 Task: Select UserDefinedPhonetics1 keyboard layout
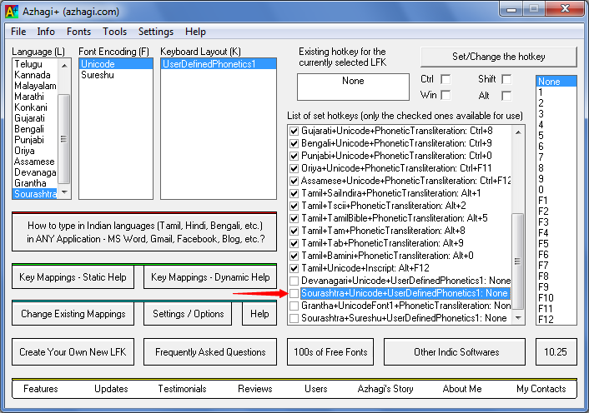[219, 64]
